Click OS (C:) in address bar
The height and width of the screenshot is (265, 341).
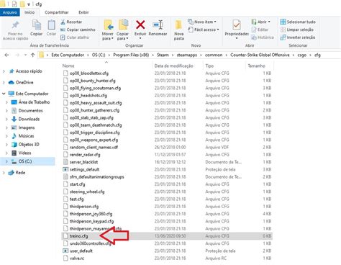[99, 55]
